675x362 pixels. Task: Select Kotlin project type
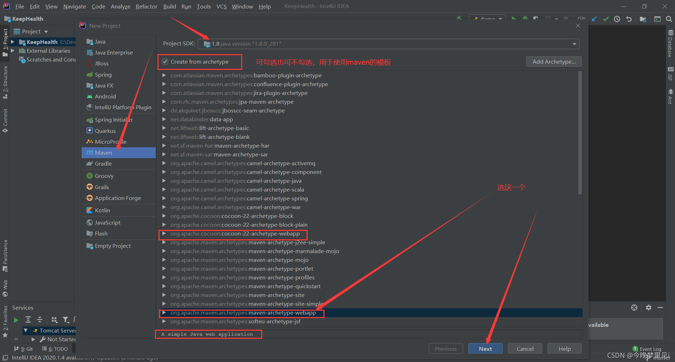[119, 210]
